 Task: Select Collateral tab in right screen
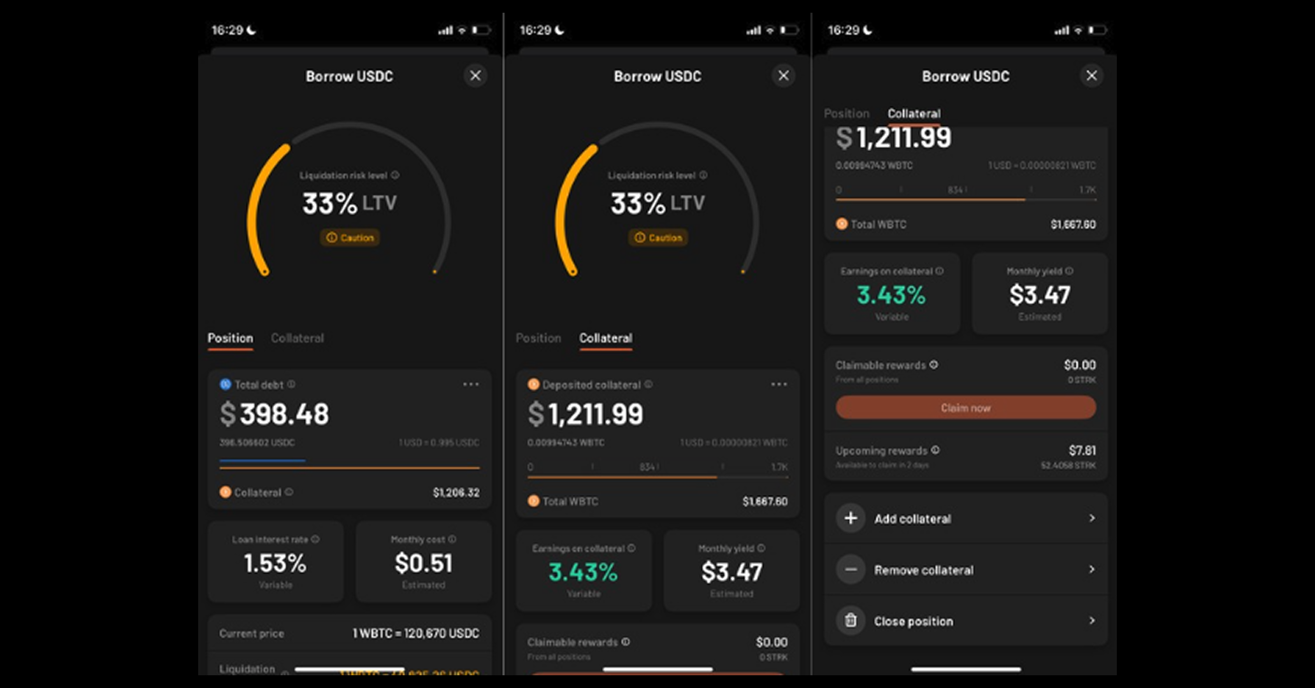click(x=914, y=113)
